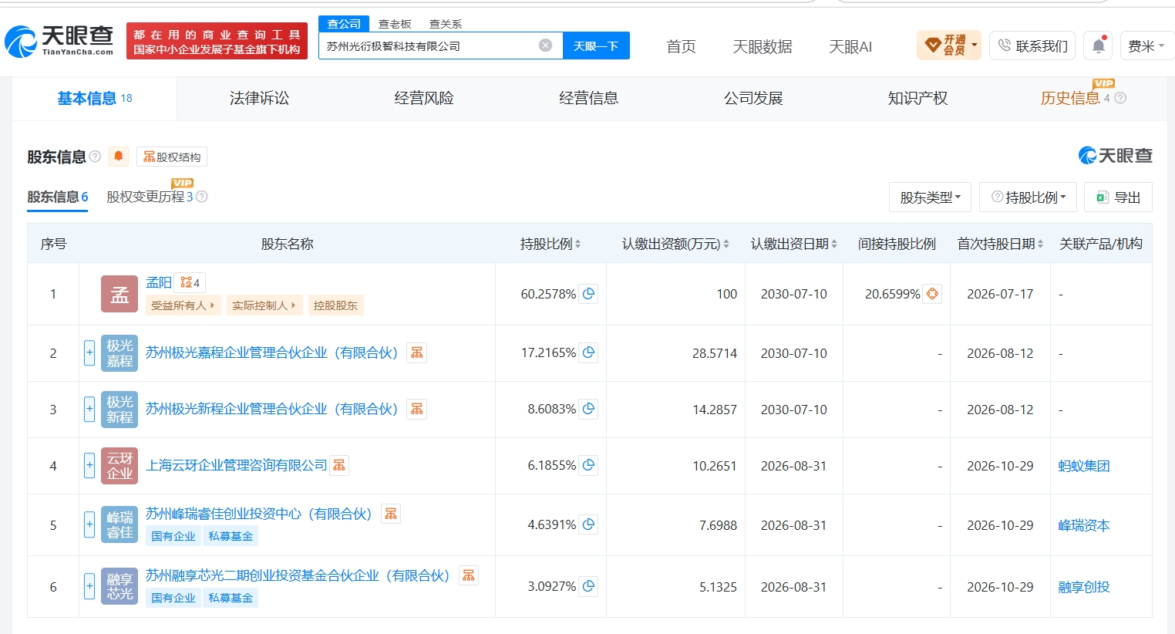The height and width of the screenshot is (634, 1175).
Task: Switch to 经营风险 tab
Action: (x=424, y=98)
